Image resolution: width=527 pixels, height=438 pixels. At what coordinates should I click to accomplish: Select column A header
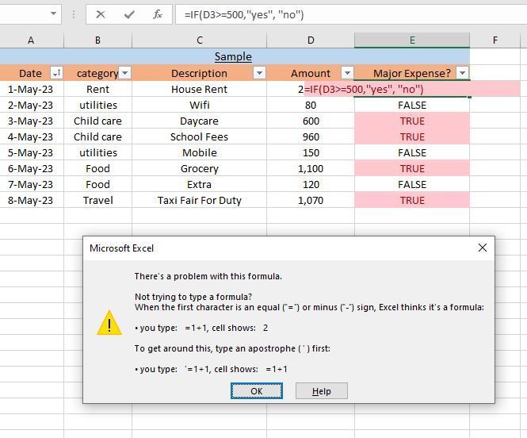pos(31,40)
